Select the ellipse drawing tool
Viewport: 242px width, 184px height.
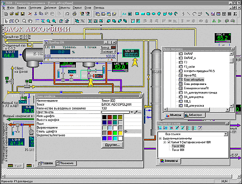154,14
